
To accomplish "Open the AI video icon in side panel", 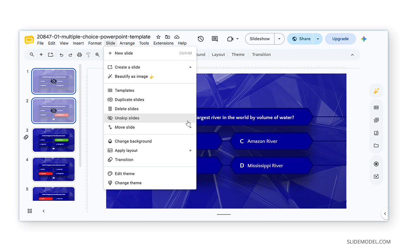I will point(376,176).
